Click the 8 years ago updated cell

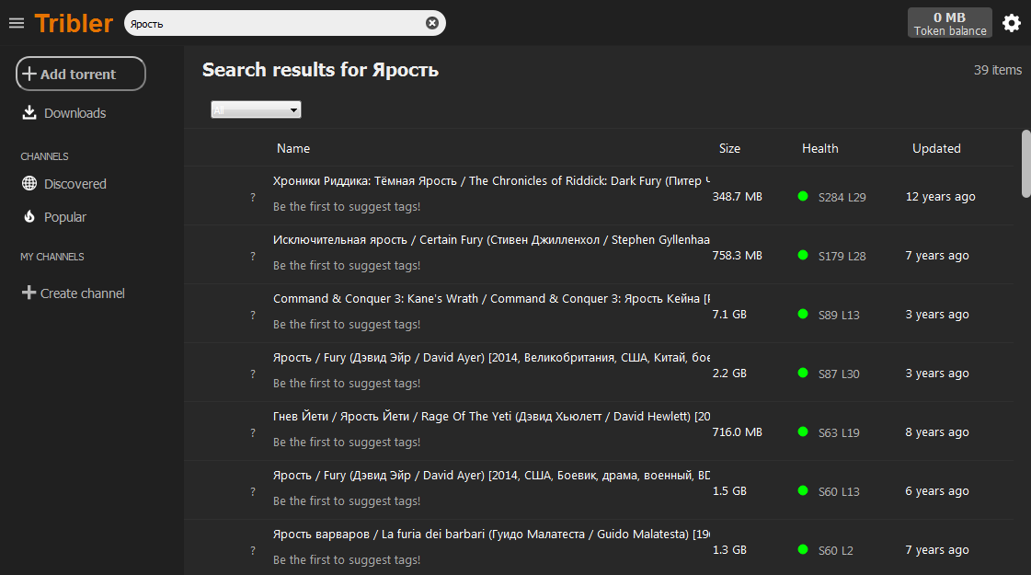937,432
